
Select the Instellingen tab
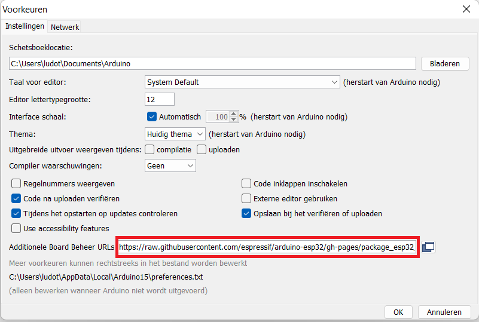pos(25,26)
